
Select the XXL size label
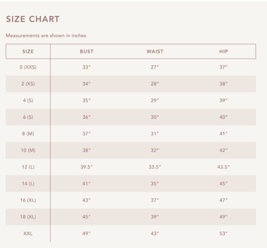28,233
